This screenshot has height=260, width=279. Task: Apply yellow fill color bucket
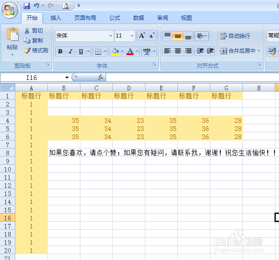[x=115, y=51]
